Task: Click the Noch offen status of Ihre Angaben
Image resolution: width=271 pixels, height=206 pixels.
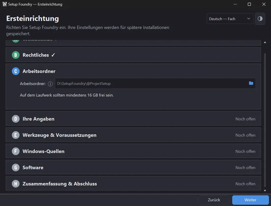Action: pyautogui.click(x=245, y=119)
